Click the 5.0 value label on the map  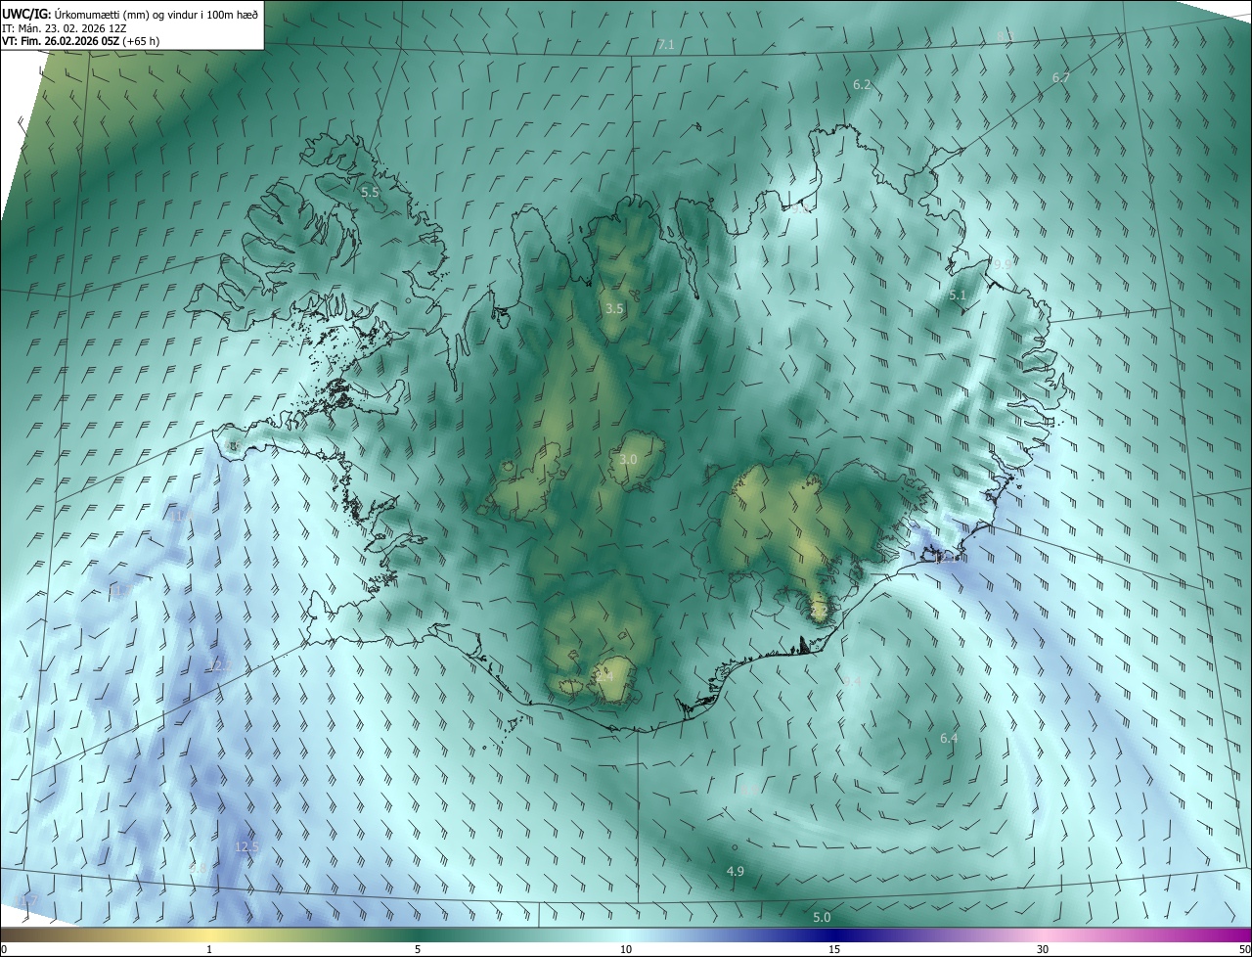click(x=822, y=918)
